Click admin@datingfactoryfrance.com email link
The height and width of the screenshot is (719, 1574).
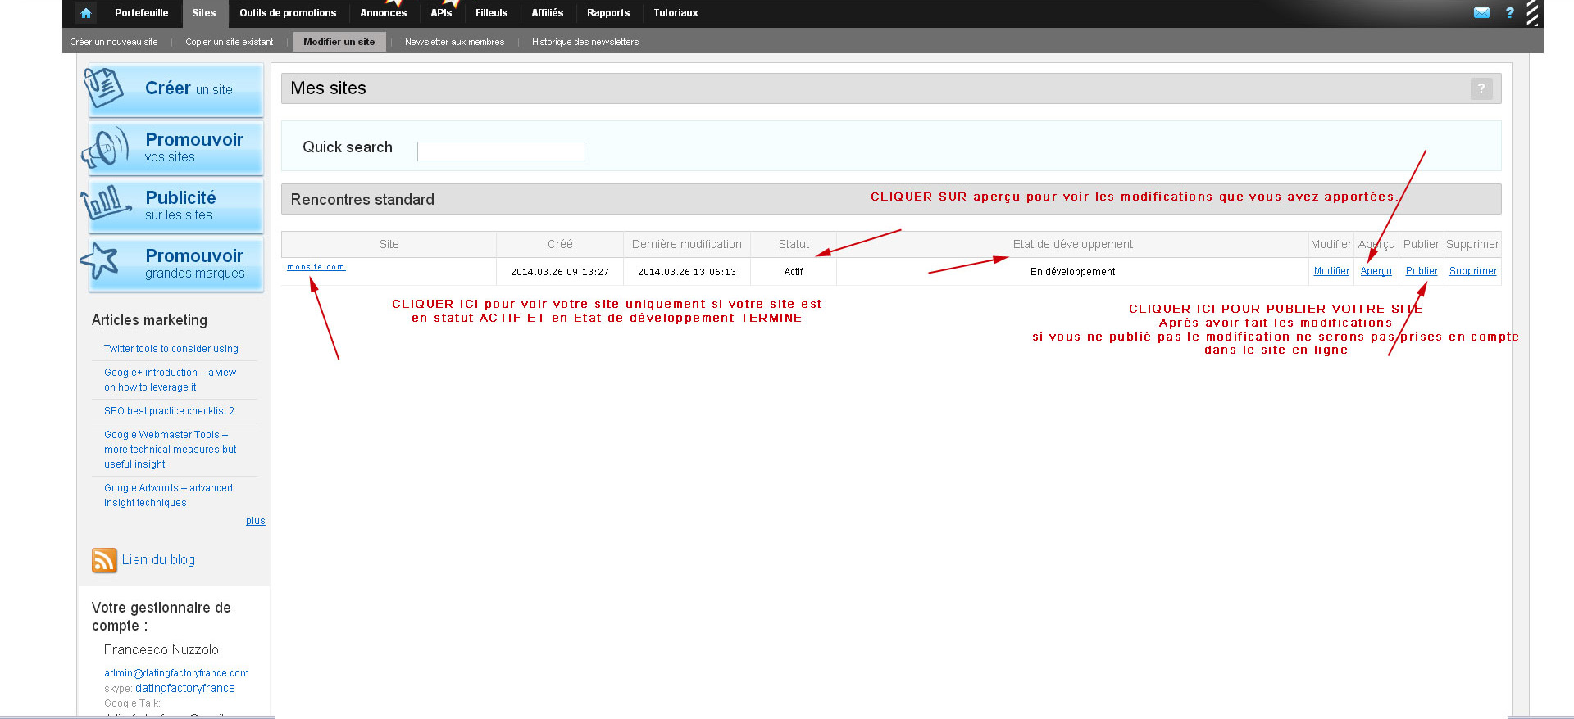coord(176,673)
